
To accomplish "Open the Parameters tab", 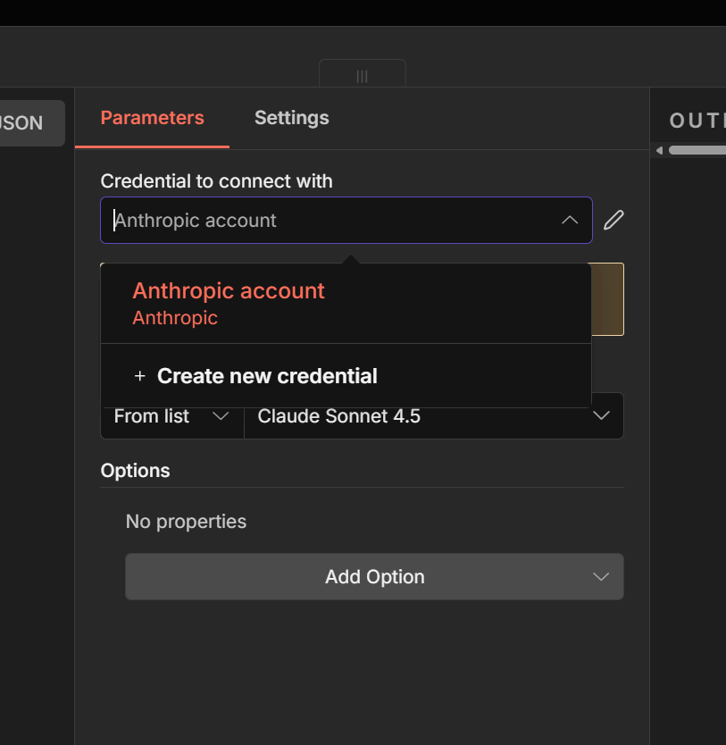I will 152,118.
